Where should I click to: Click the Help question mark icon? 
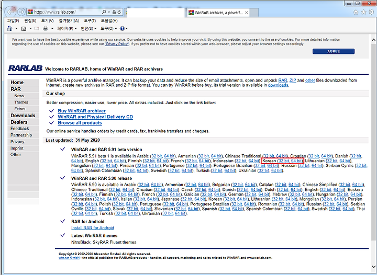tap(122, 29)
